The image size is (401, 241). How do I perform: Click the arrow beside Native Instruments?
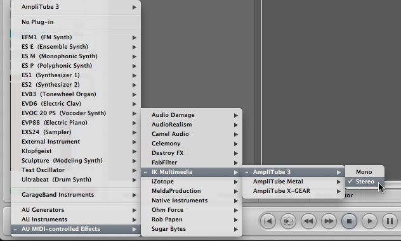point(236,201)
